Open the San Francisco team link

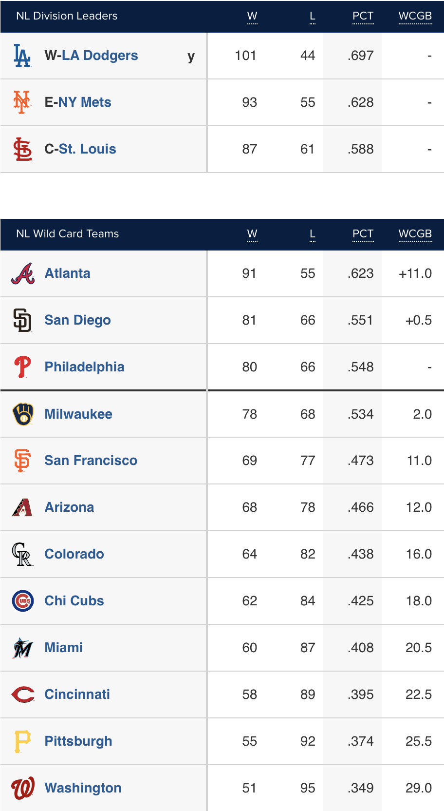[91, 461]
